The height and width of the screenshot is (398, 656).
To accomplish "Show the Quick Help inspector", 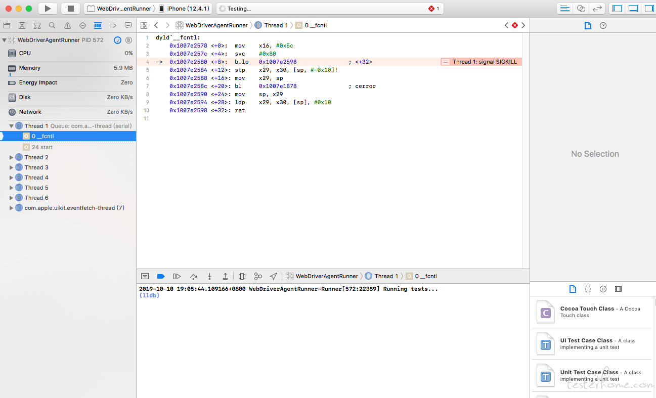I will tap(603, 26).
